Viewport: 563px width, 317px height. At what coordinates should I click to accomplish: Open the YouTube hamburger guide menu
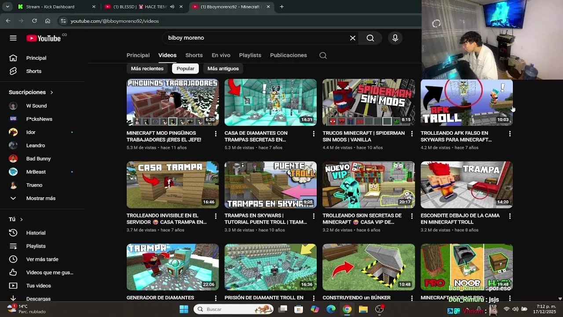pos(13,38)
